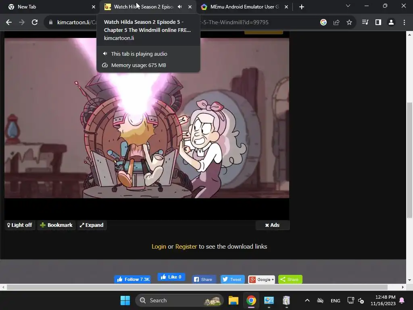Screen dimensions: 413x310
Task: Open network settings tray icon
Action: coord(350,300)
